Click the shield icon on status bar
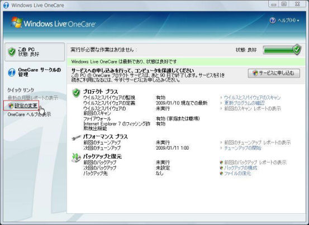 pos(297,50)
